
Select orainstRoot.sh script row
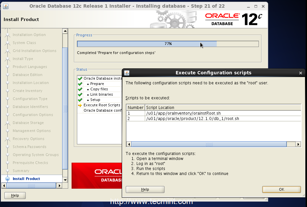pos(214,113)
